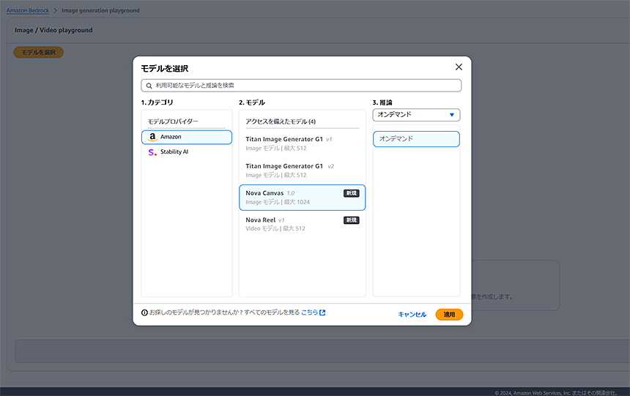Screen dimensions: 630x396
Task: Click the Video モデル | 最大 512 text
Action: point(275,228)
